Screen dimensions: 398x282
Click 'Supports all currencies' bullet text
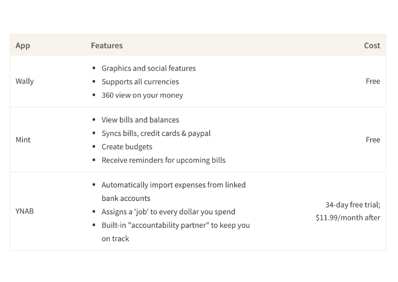point(140,82)
